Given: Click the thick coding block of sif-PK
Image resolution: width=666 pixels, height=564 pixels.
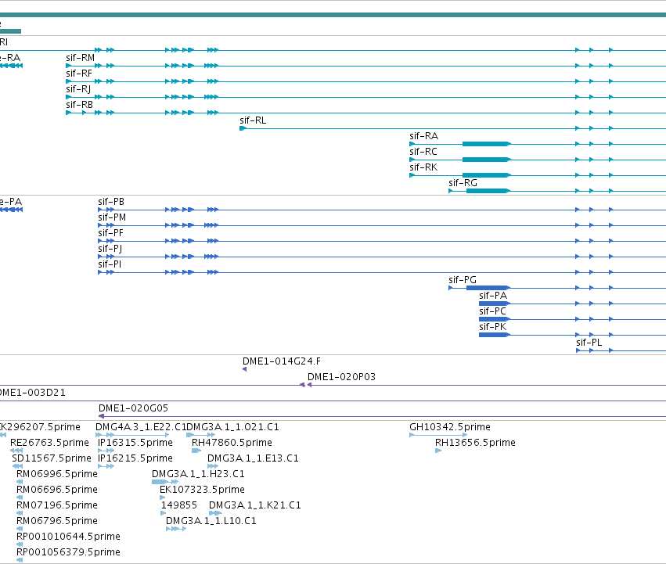Looking at the screenshot, I should 494,335.
